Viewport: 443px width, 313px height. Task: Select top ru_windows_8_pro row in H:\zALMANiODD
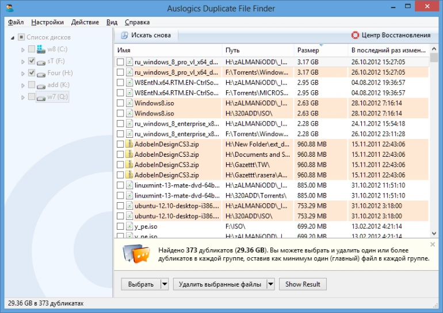272,62
